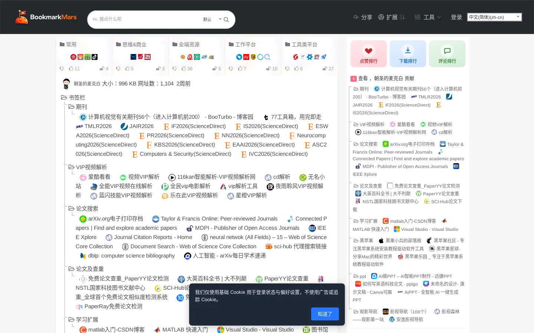The width and height of the screenshot is (534, 333).
Task: Open the TMLR2026 bookmark in main list
Action: point(98,126)
